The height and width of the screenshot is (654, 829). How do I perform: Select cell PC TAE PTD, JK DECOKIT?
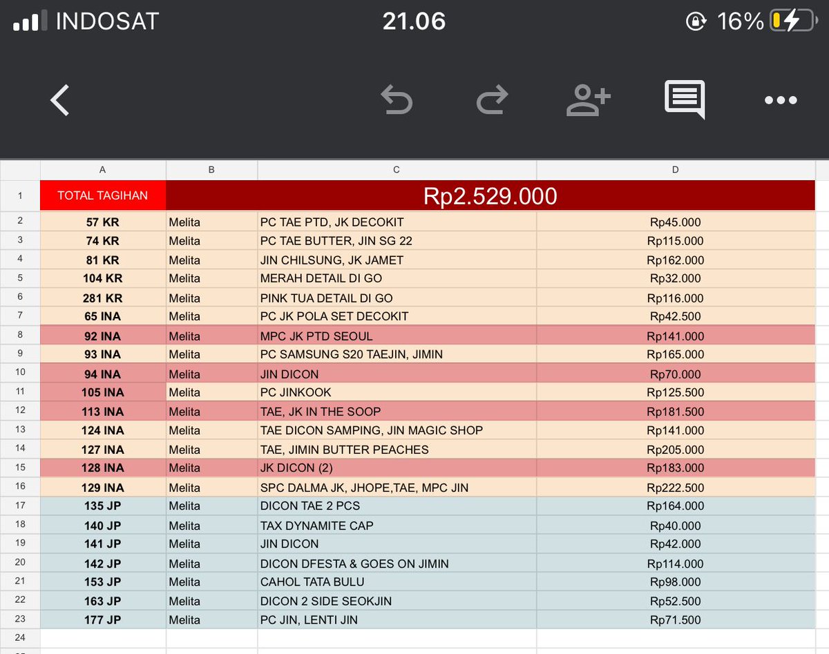tap(397, 222)
